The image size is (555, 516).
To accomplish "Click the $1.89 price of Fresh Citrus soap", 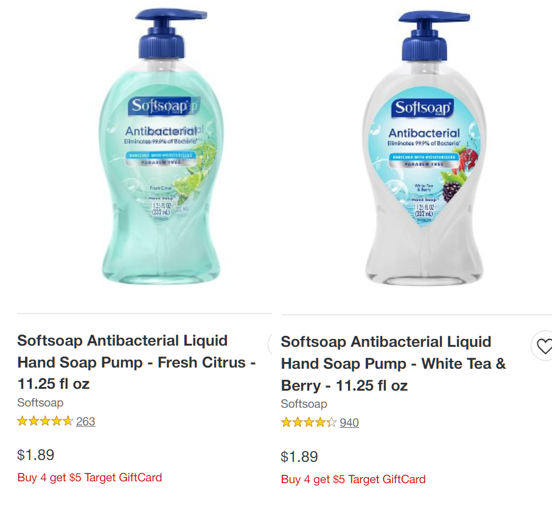I will pyautogui.click(x=36, y=455).
